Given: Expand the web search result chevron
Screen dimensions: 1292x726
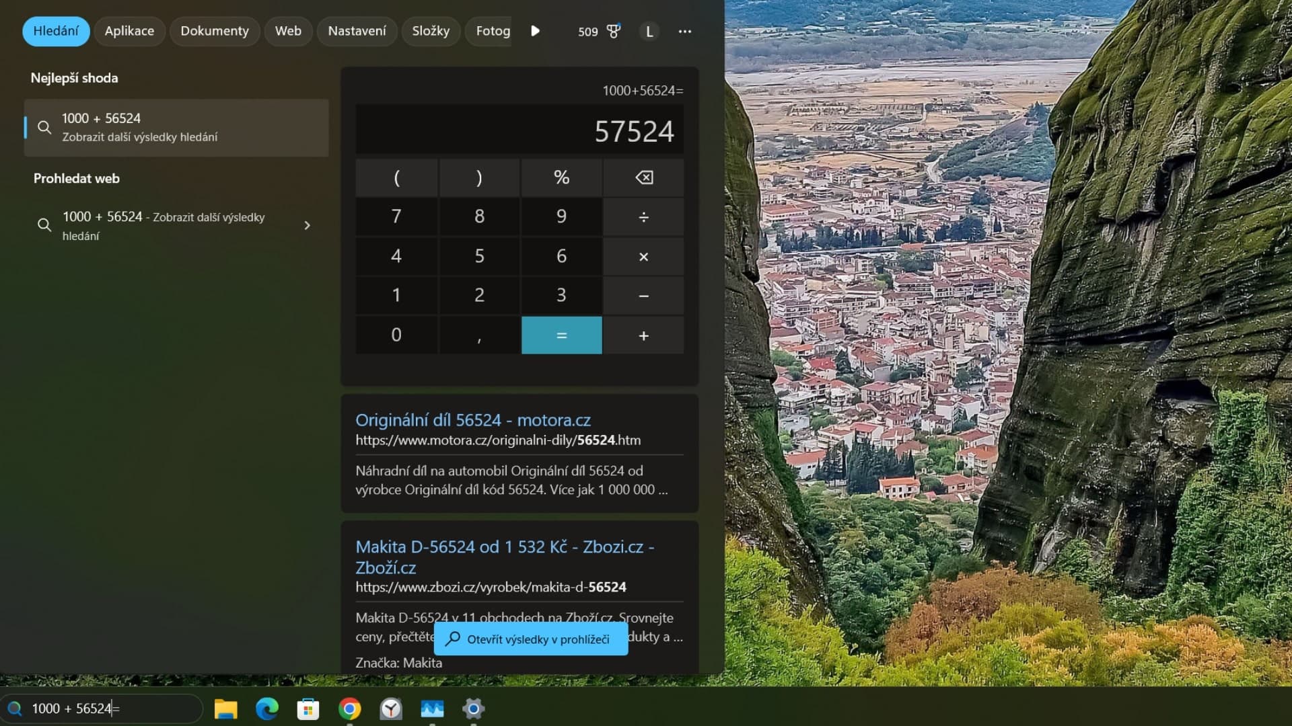Looking at the screenshot, I should pyautogui.click(x=307, y=225).
